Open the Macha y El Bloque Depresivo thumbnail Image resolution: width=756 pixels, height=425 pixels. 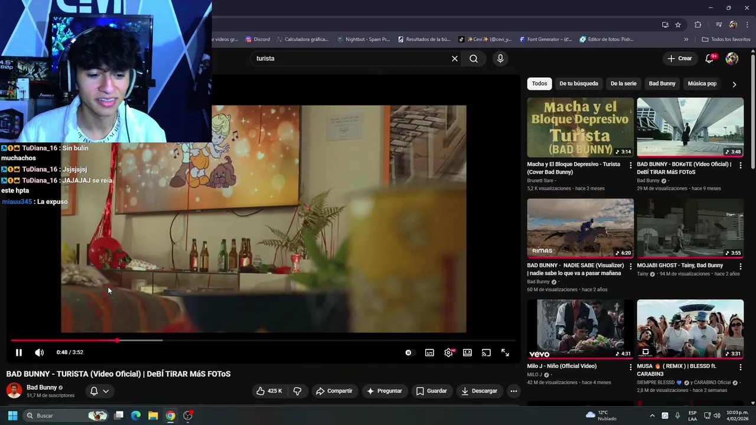point(580,127)
